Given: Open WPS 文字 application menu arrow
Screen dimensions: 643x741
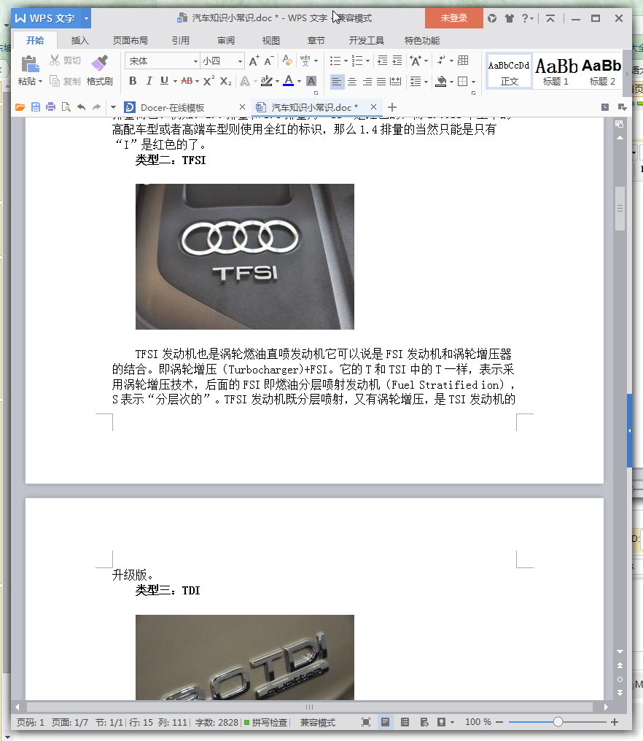Looking at the screenshot, I should point(87,18).
